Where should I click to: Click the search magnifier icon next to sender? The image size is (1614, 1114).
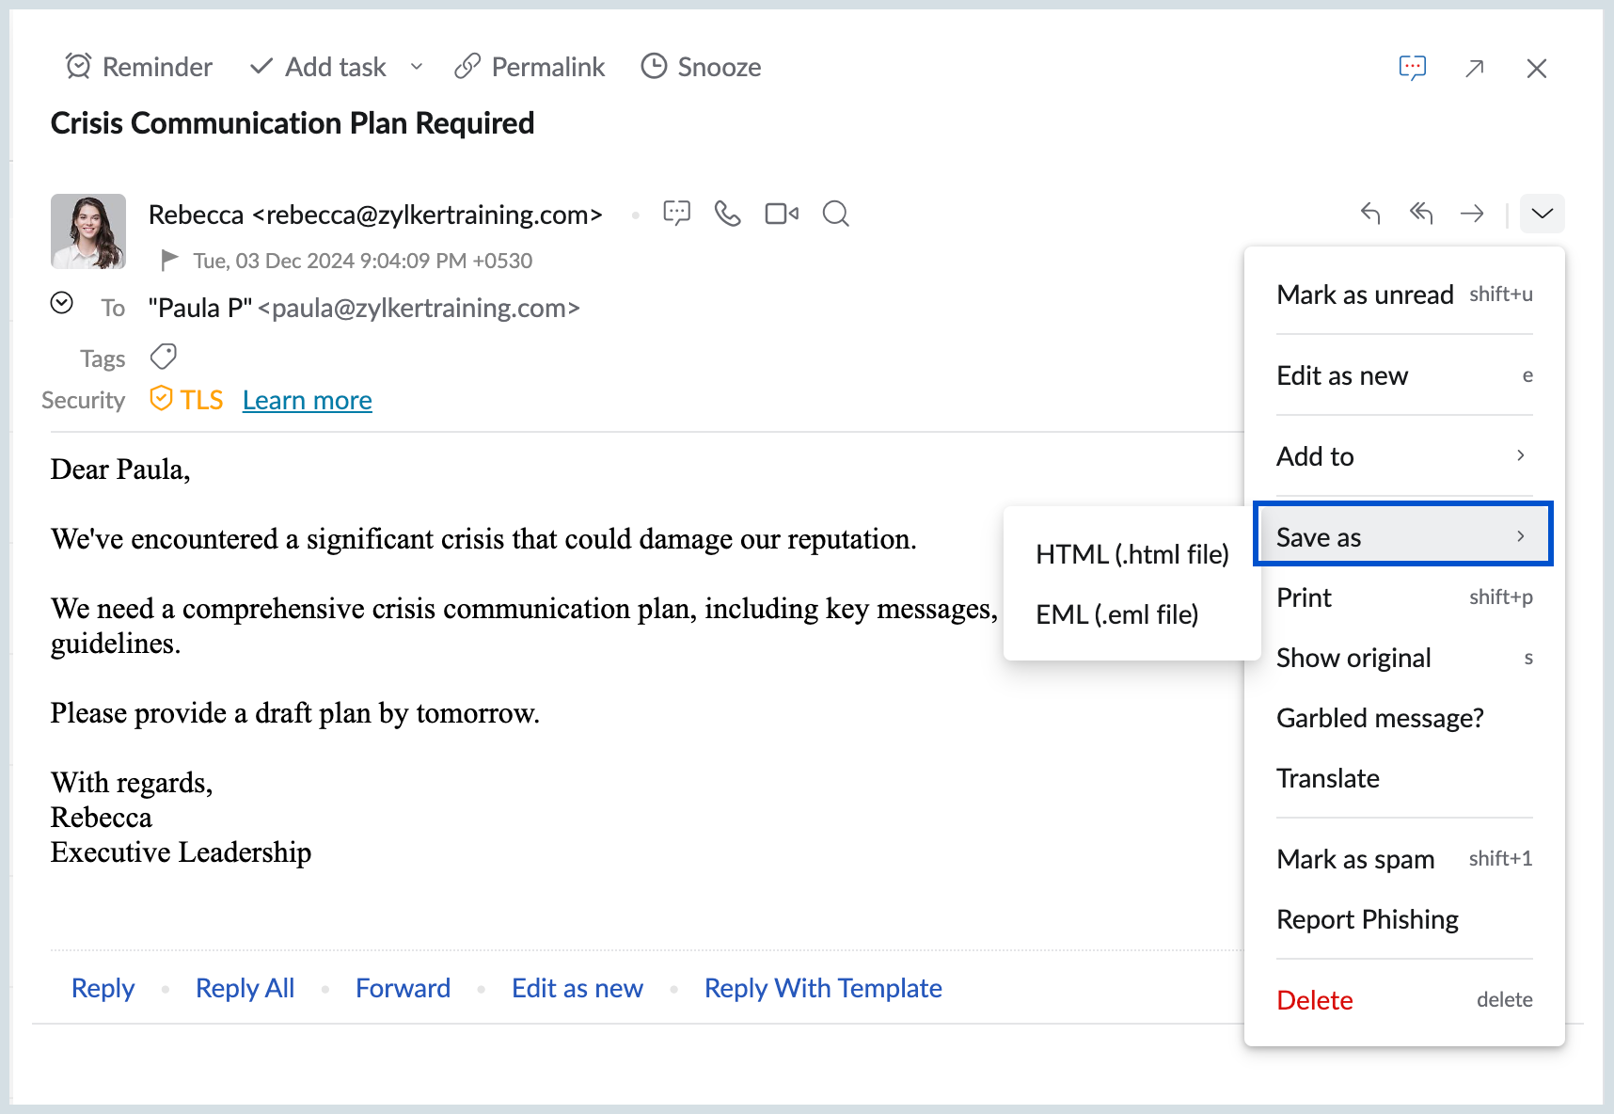pos(835,214)
